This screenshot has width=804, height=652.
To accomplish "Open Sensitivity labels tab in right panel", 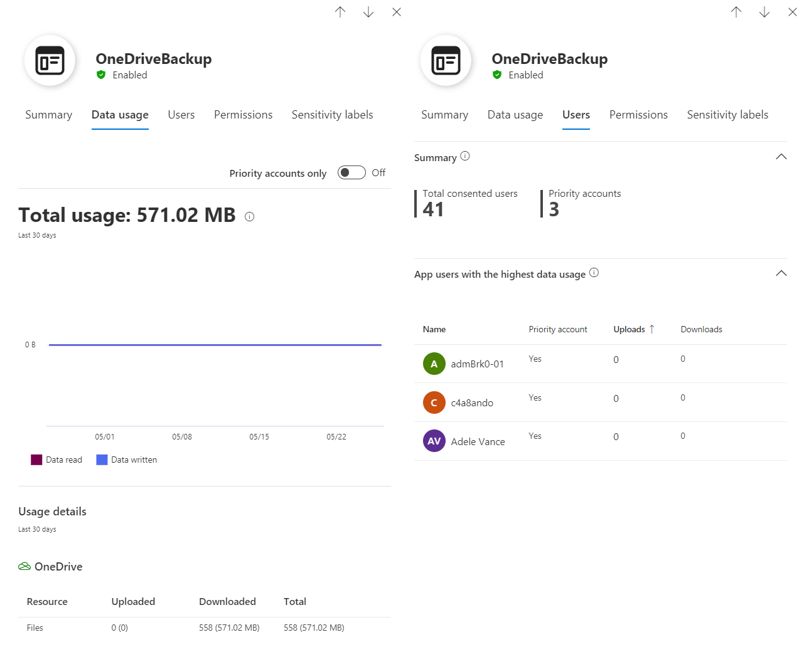I will (727, 115).
